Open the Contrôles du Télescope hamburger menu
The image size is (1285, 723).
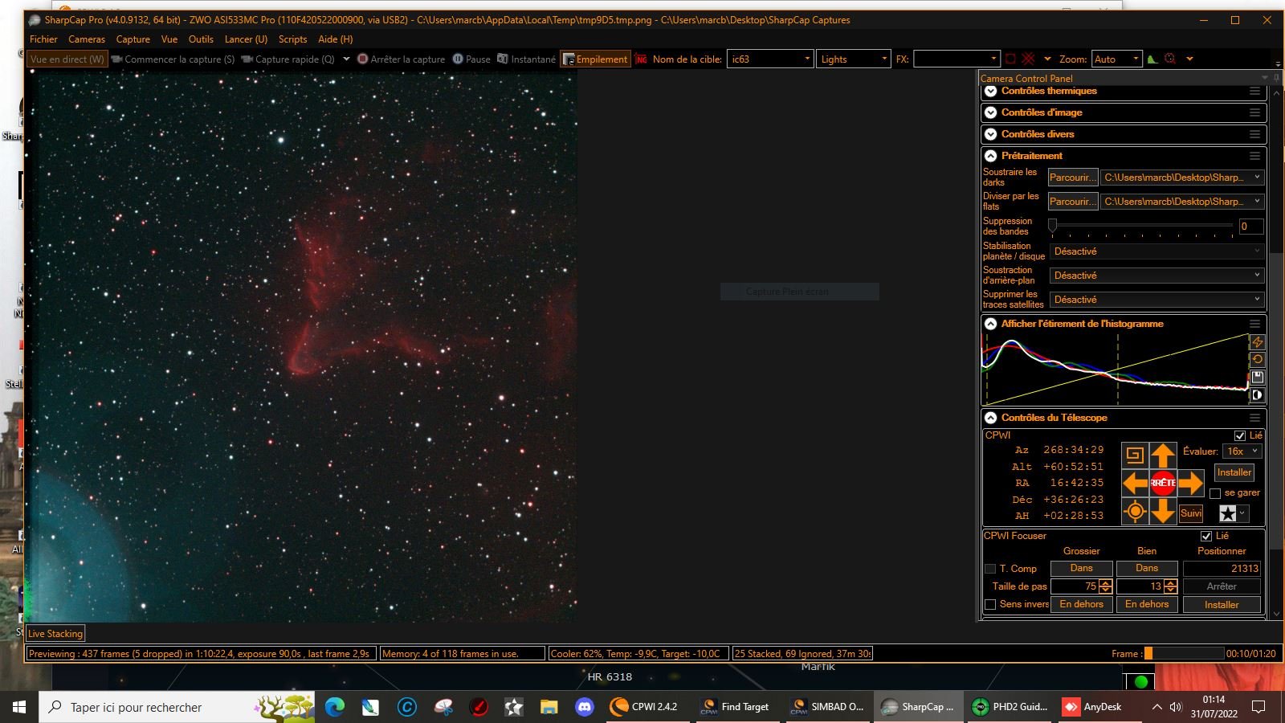coord(1254,418)
